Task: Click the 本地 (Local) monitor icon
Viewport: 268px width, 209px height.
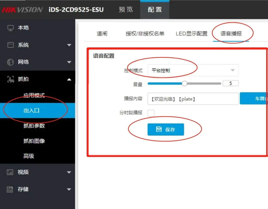Action: (10, 28)
